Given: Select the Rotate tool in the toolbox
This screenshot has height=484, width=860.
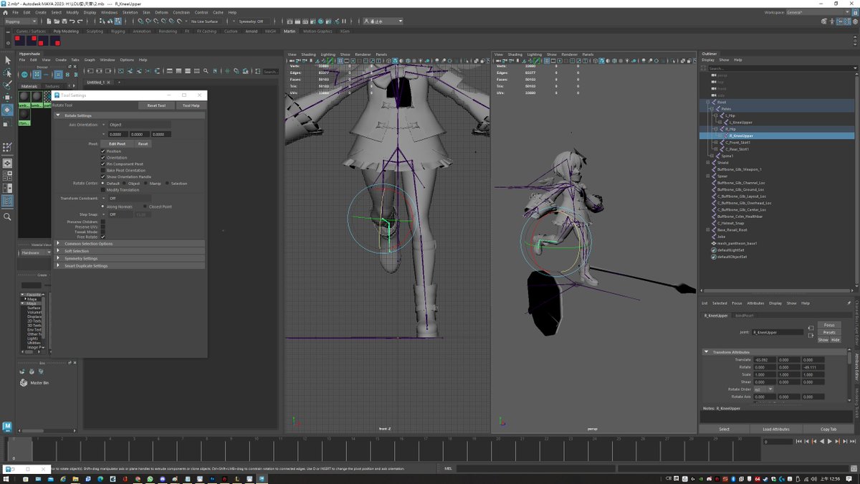Looking at the screenshot, I should 6,110.
